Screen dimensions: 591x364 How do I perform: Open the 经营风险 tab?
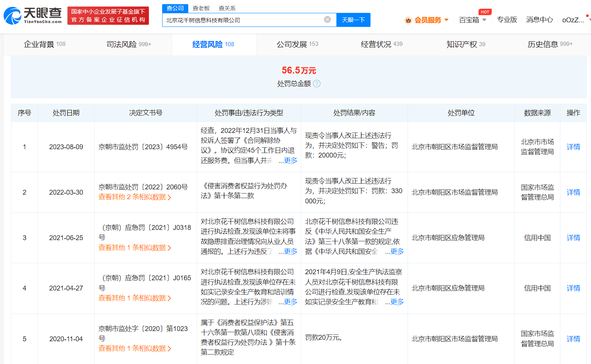tap(213, 44)
